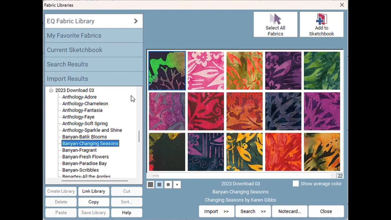
Task: Click the 2023 Download 03 tree label
Action: coord(75,90)
